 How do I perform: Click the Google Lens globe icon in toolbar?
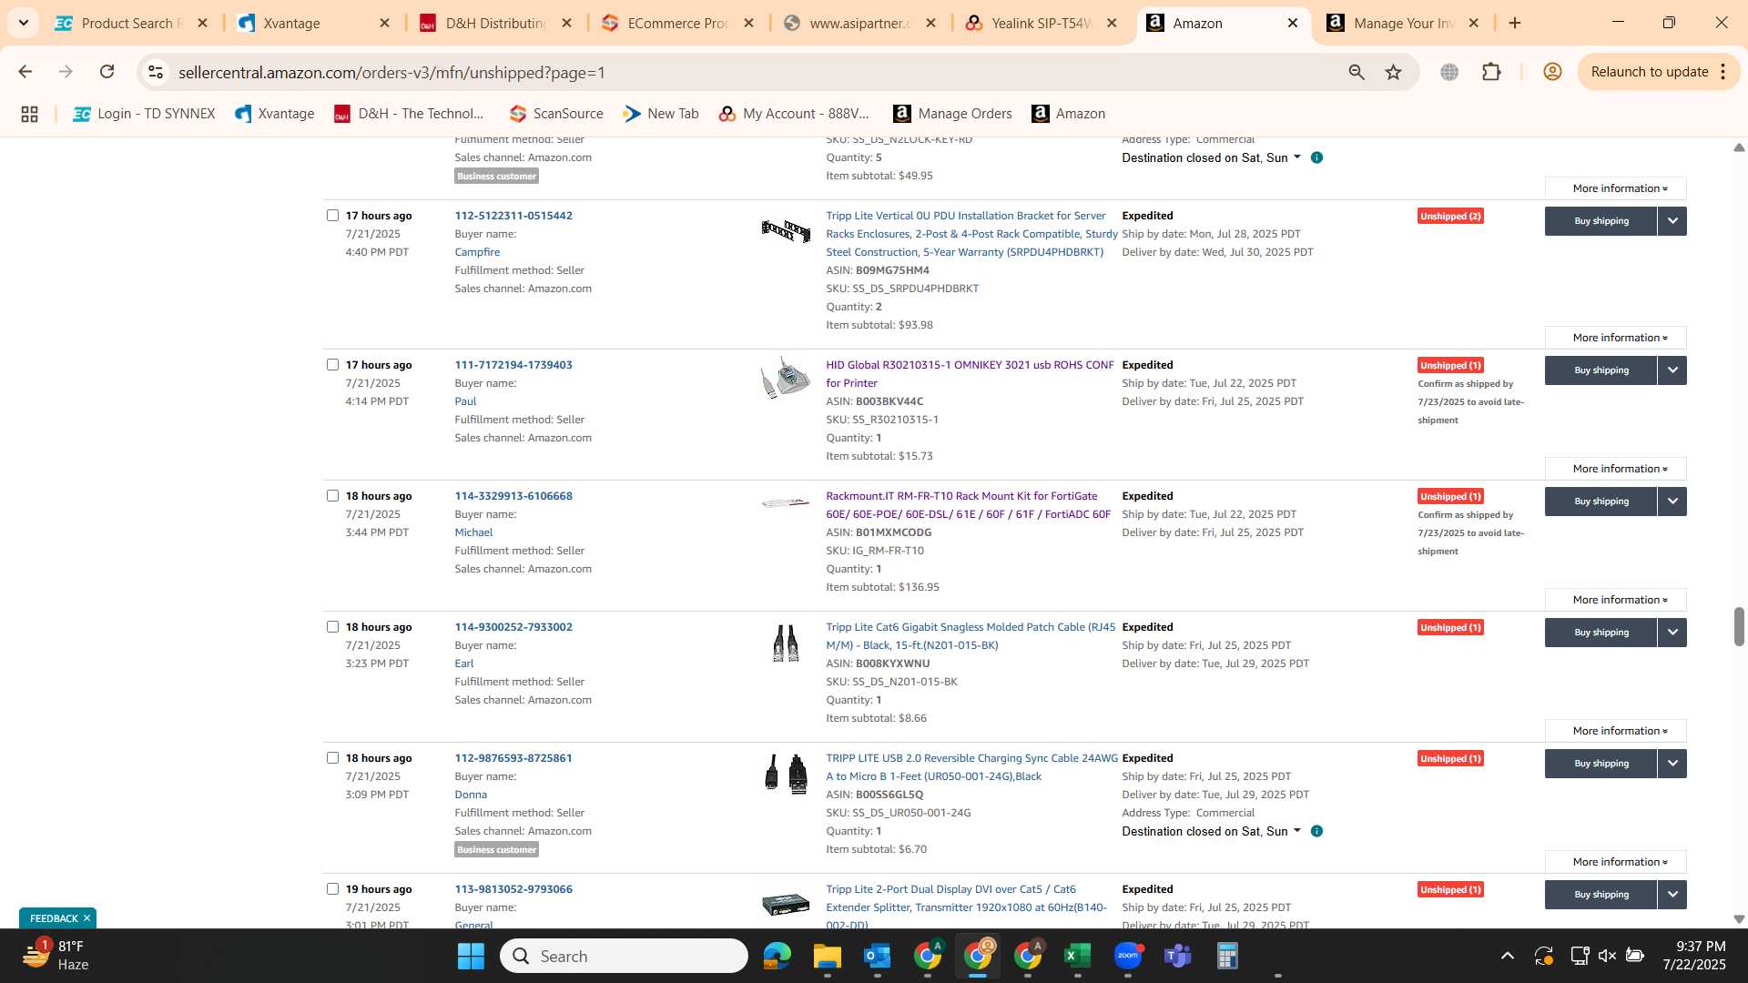[1449, 72]
